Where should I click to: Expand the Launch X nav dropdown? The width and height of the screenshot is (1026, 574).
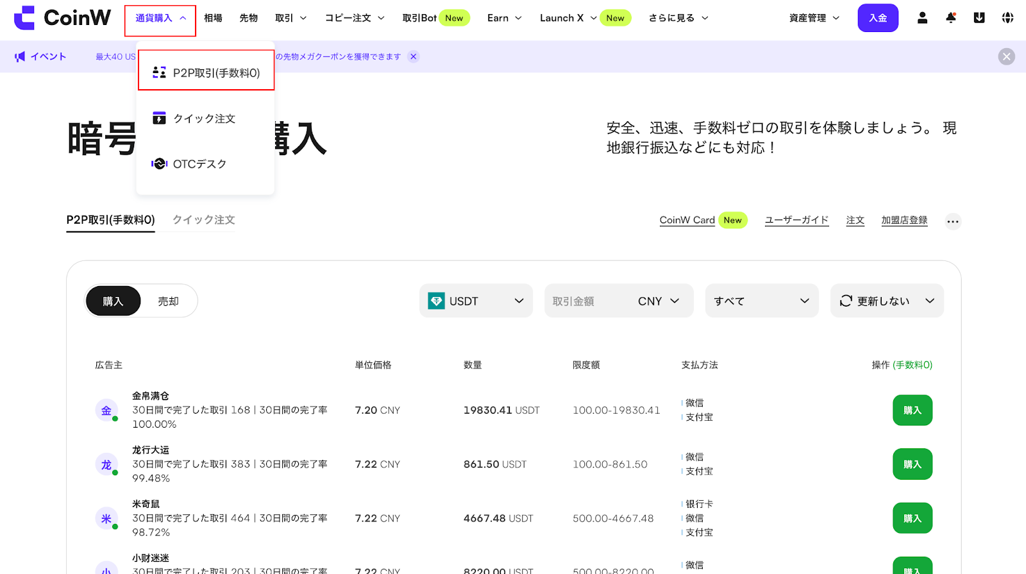[568, 18]
